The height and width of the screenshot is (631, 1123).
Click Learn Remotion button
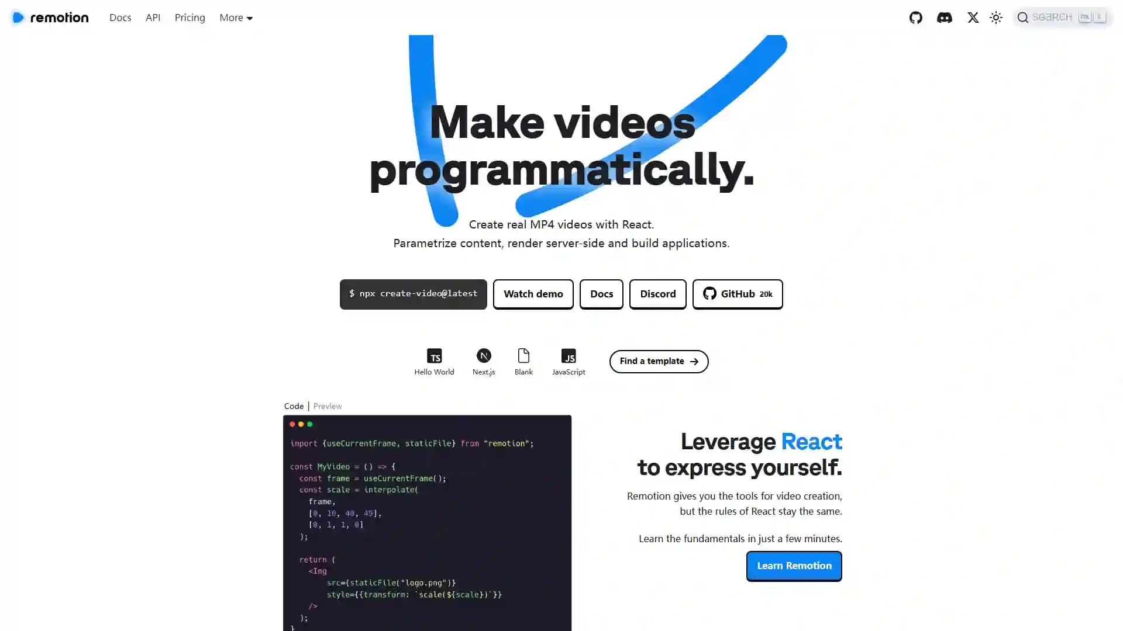(794, 565)
